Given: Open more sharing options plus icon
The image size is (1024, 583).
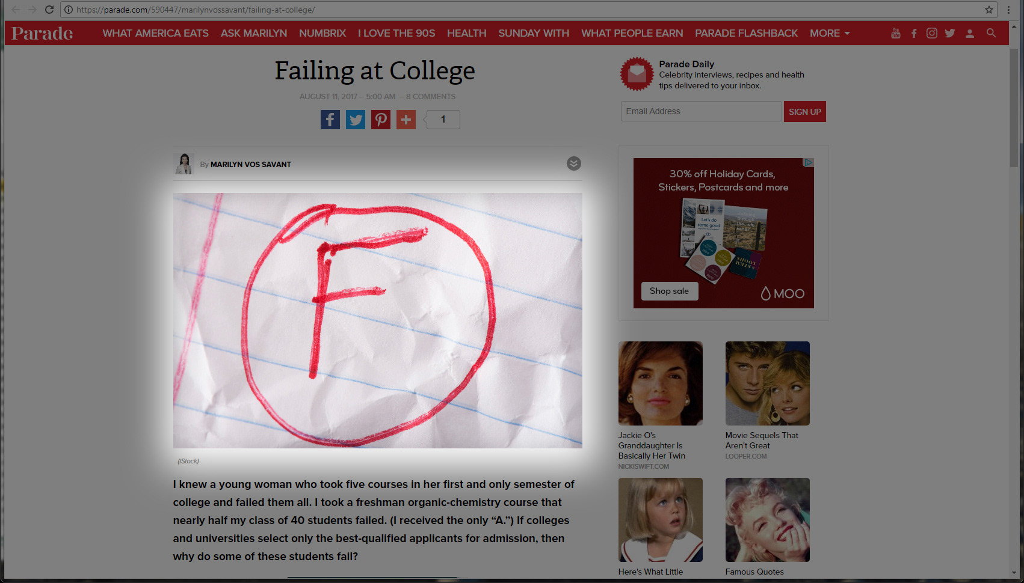Looking at the screenshot, I should tap(406, 120).
